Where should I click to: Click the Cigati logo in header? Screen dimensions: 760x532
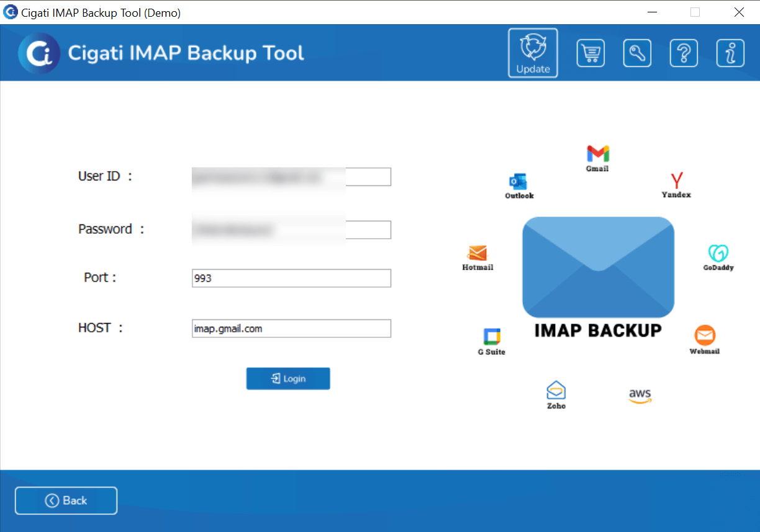tap(39, 53)
